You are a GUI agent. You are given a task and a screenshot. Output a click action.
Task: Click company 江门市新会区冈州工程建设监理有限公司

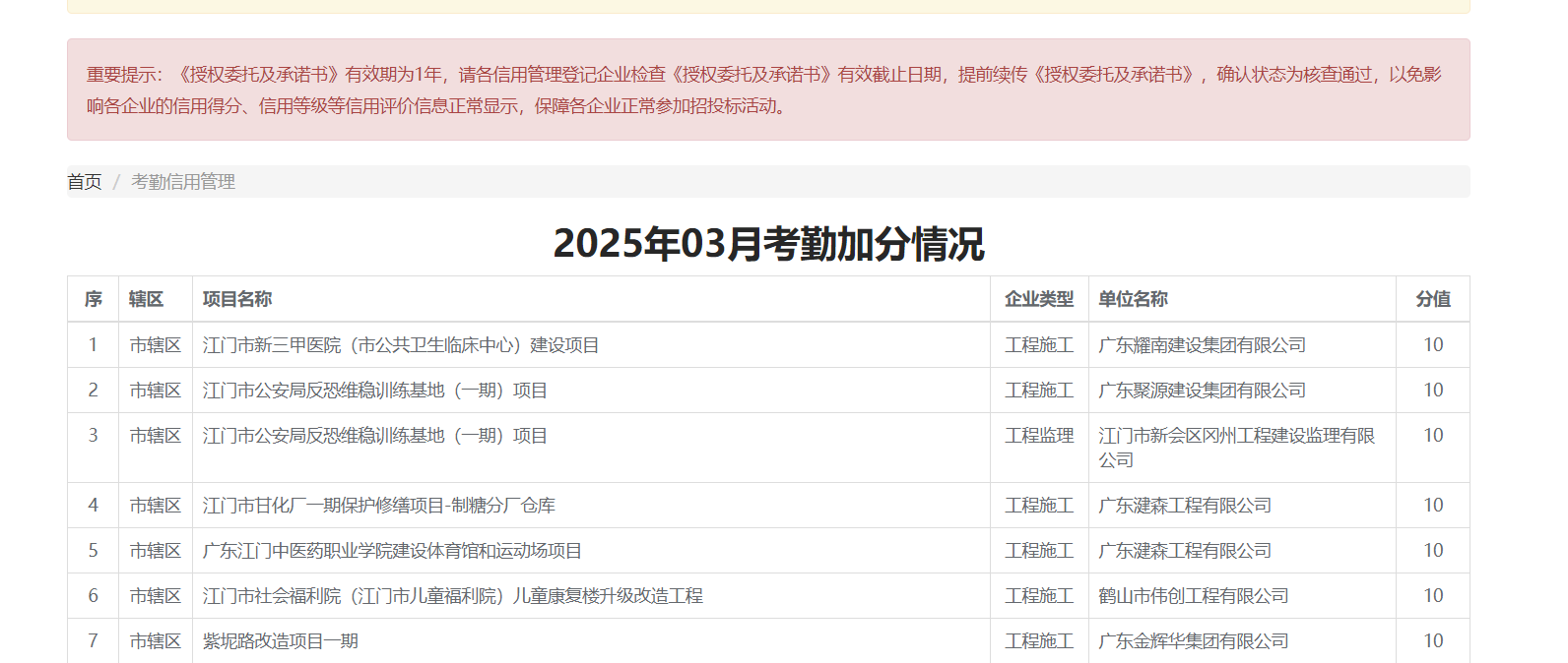click(x=1237, y=448)
